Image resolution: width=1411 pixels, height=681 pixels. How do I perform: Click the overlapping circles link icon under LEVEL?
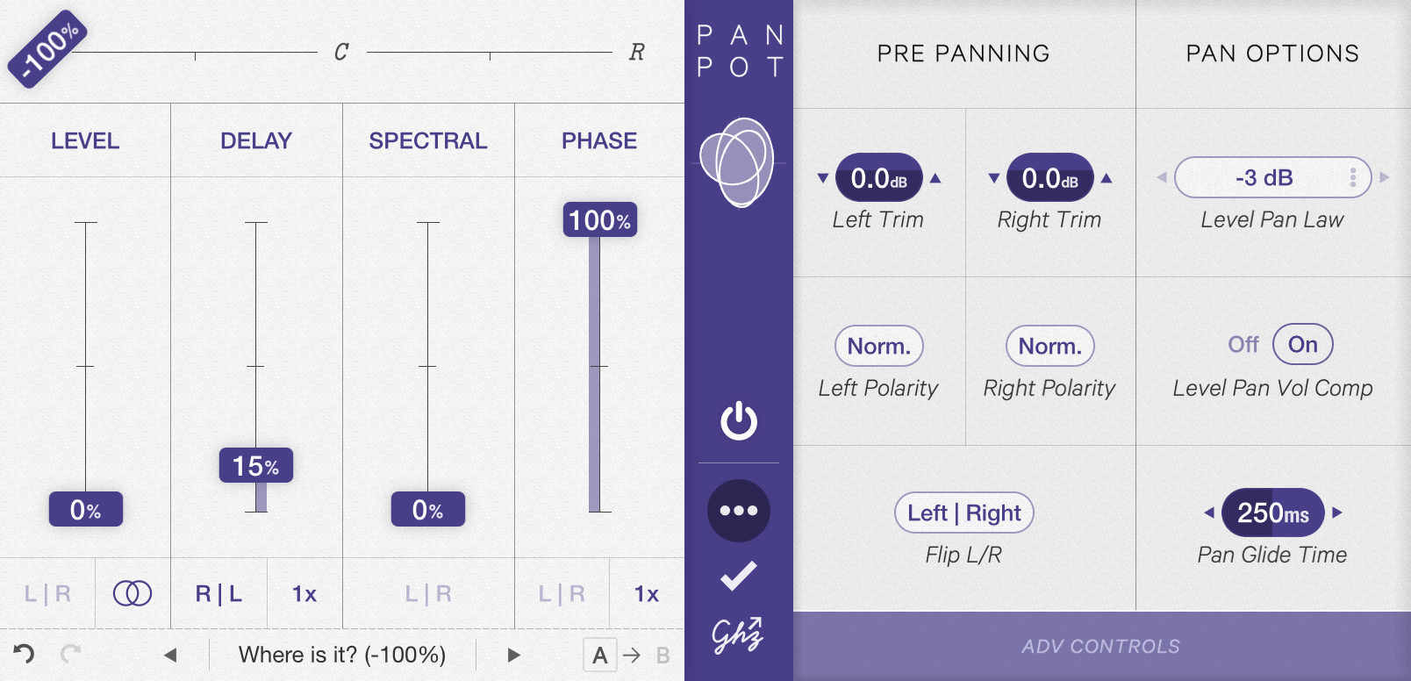click(133, 594)
